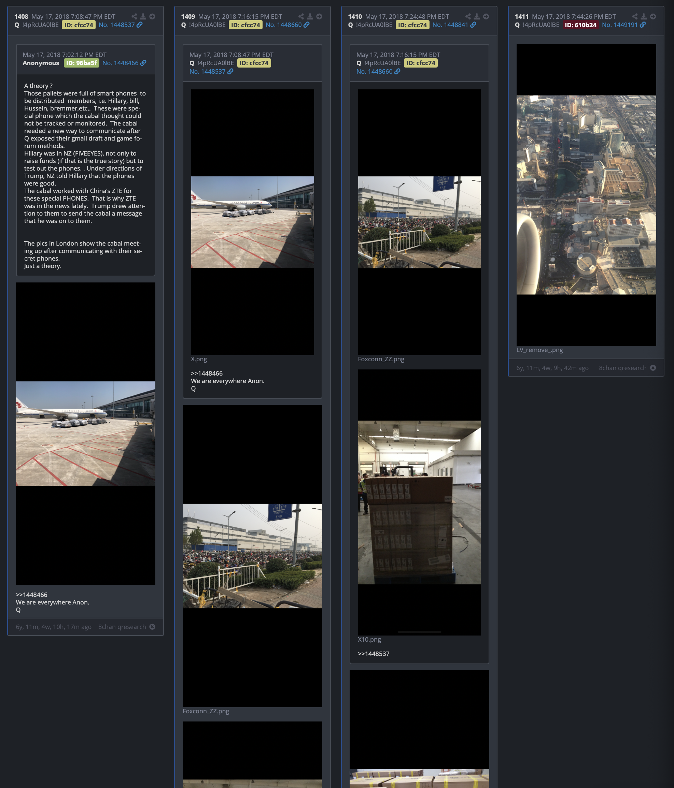Screen dimensions: 674x788
Task: Click date May 17, 2018 7:44:26 PM EDT
Action: (574, 17)
